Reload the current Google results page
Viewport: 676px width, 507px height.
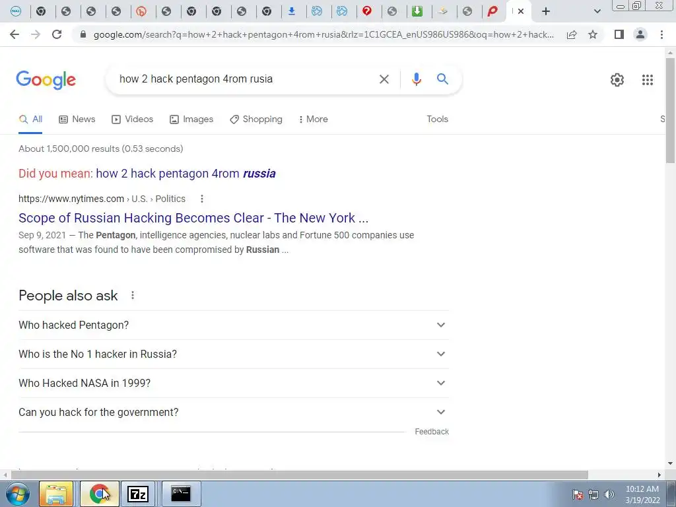click(x=57, y=34)
